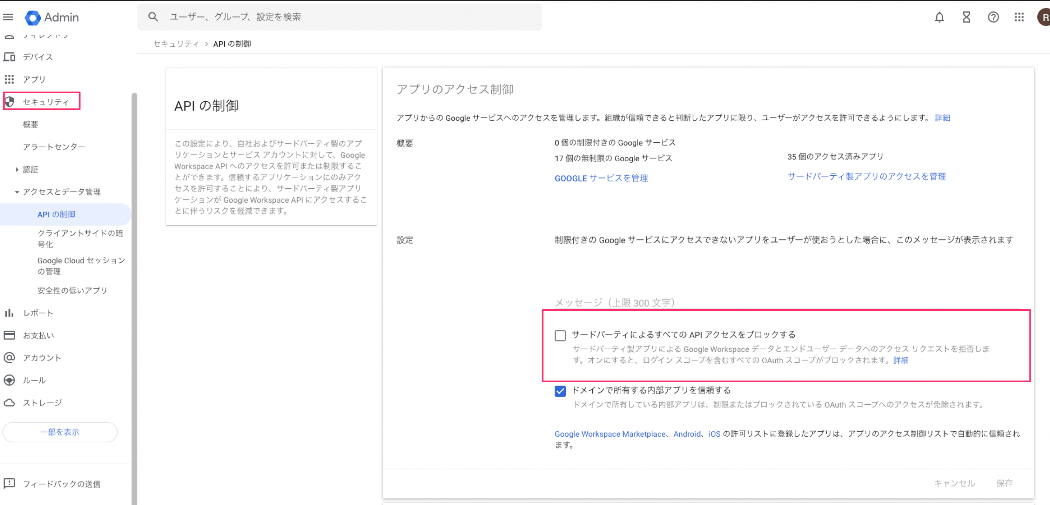
Task: Click the キャンセル button
Action: (954, 483)
